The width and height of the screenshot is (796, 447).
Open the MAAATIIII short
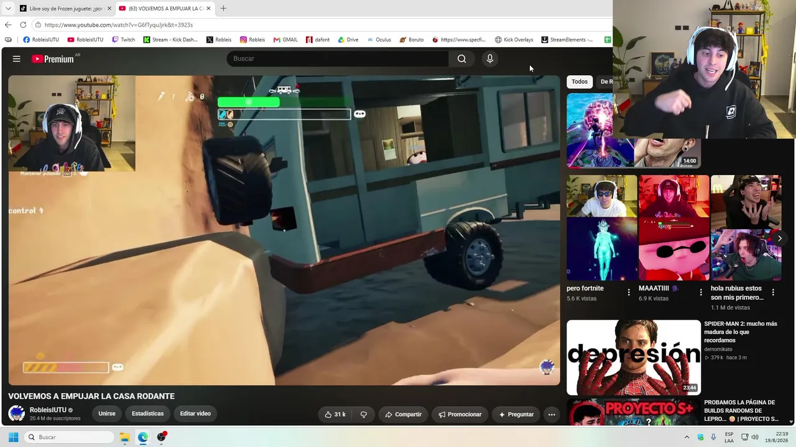click(x=674, y=228)
